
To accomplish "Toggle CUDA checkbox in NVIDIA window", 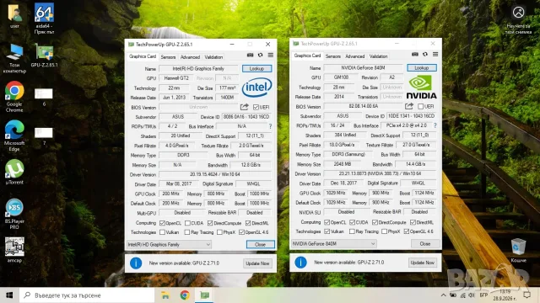I will (352, 222).
